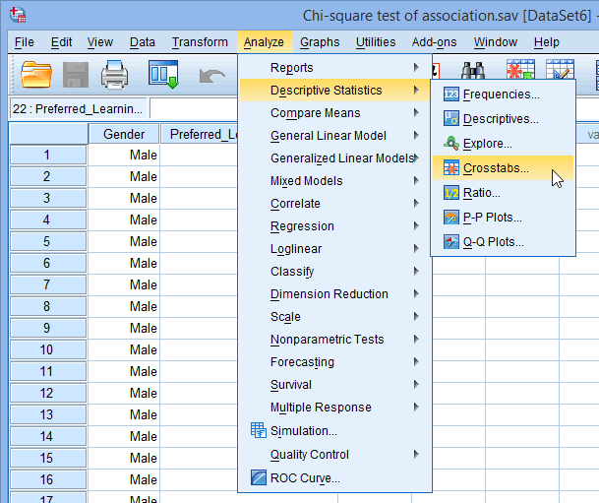Choose ROC Curve... menu entry
This screenshot has width=599, height=503.
click(334, 477)
